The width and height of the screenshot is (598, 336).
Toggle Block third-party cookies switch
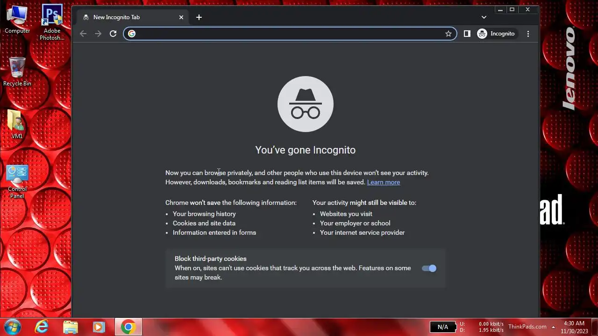[429, 268]
